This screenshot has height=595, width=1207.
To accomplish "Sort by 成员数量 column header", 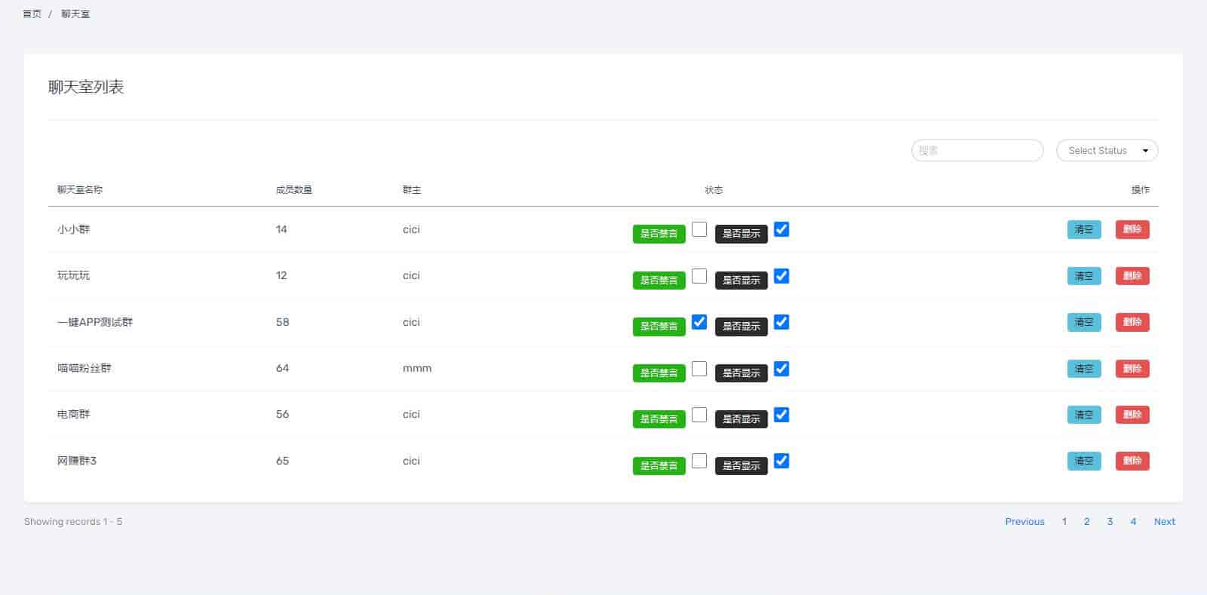I will [293, 190].
